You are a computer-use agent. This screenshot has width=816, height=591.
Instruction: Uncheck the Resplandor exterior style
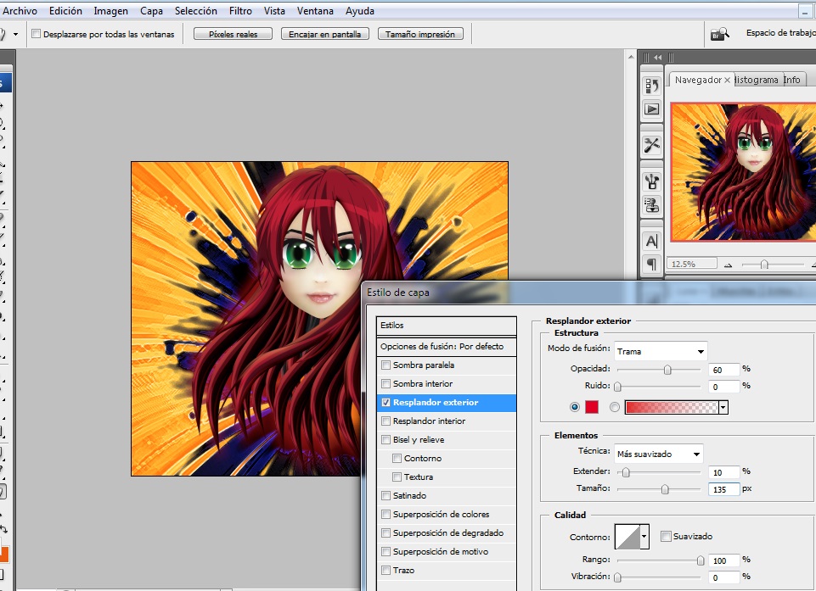point(387,403)
